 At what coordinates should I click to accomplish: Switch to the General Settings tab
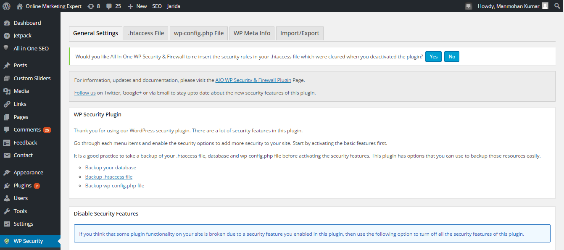pyautogui.click(x=95, y=33)
